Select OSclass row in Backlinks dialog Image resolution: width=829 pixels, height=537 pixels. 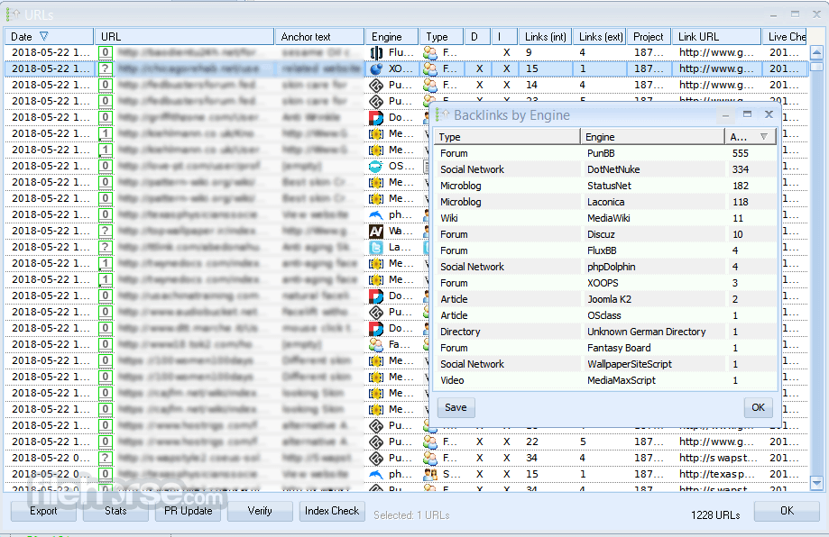(x=605, y=315)
